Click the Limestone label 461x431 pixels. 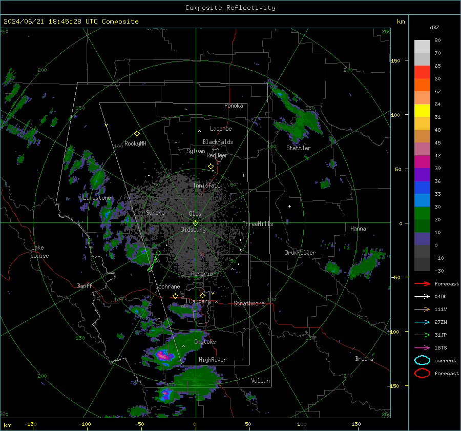97,198
